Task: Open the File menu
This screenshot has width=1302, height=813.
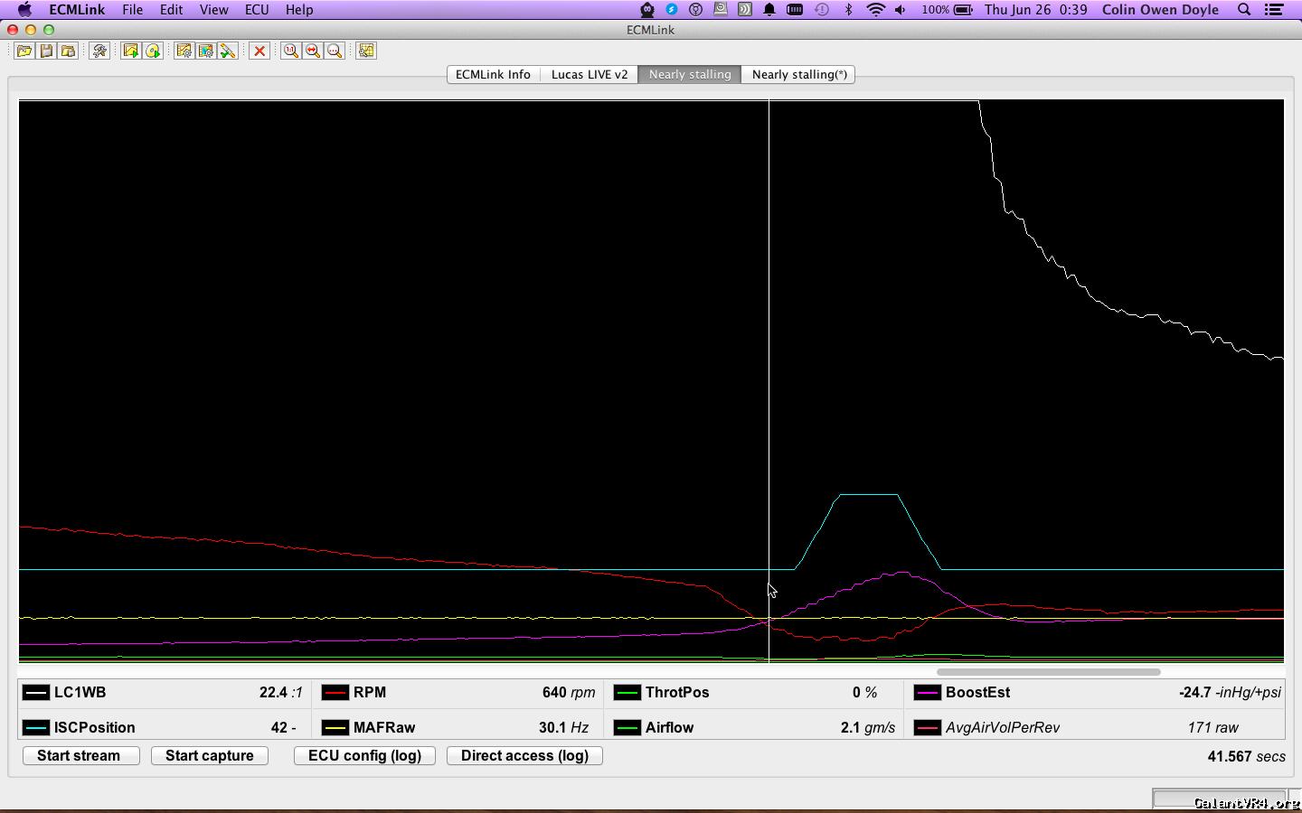Action: [132, 10]
